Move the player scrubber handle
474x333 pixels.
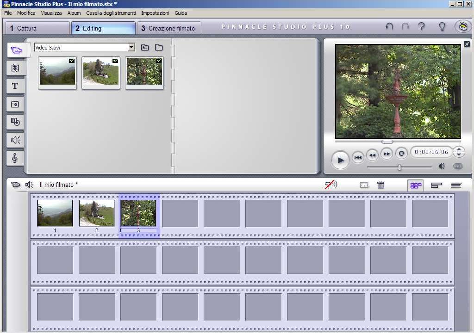click(387, 142)
